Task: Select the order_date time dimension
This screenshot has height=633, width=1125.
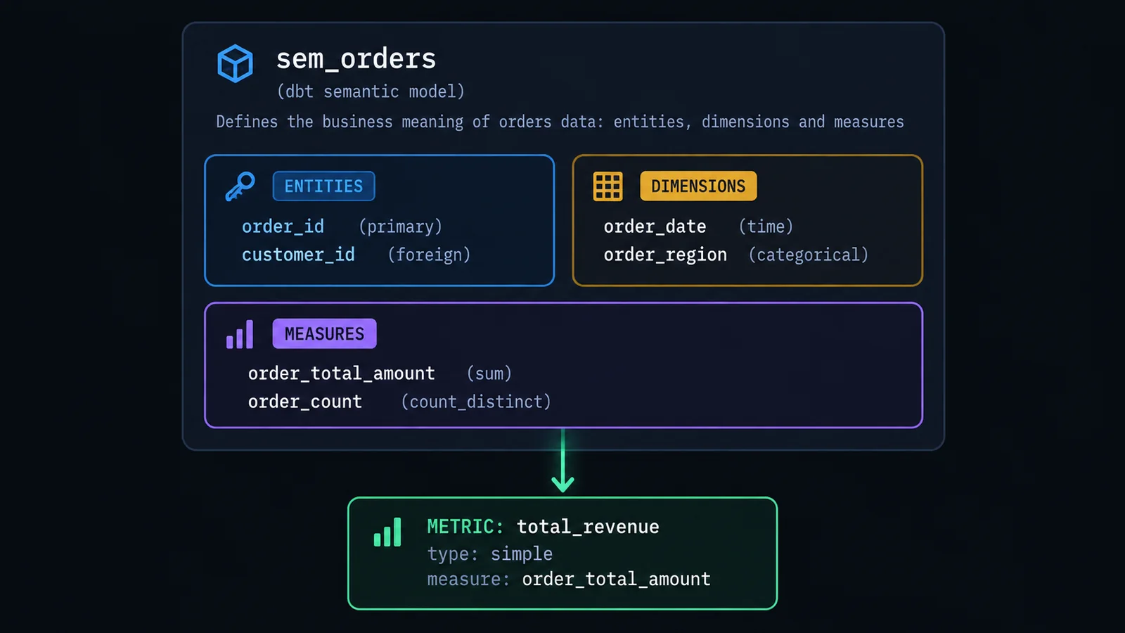Action: 698,226
